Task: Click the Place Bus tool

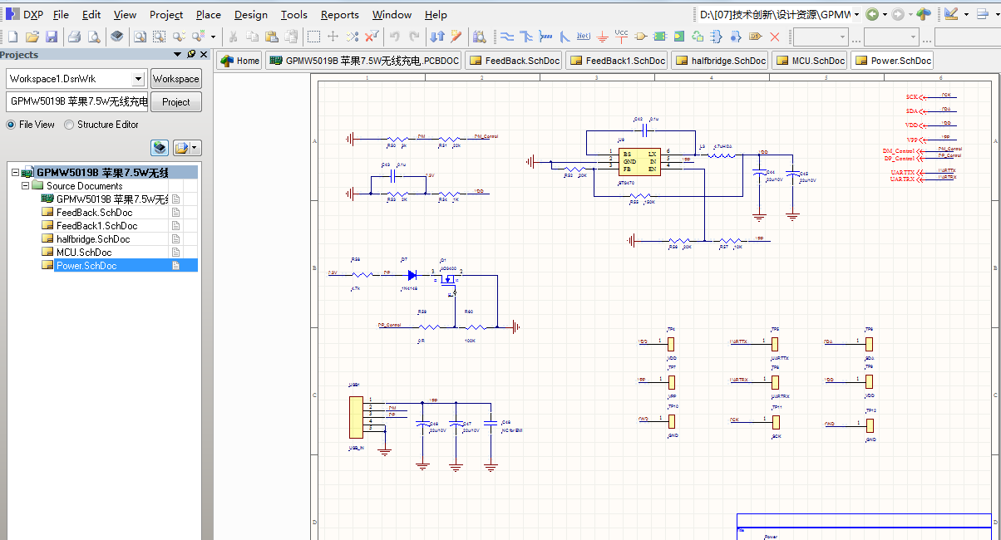Action: click(x=526, y=37)
